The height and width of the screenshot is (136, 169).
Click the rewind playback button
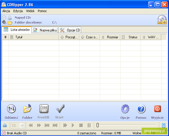pos(31,125)
